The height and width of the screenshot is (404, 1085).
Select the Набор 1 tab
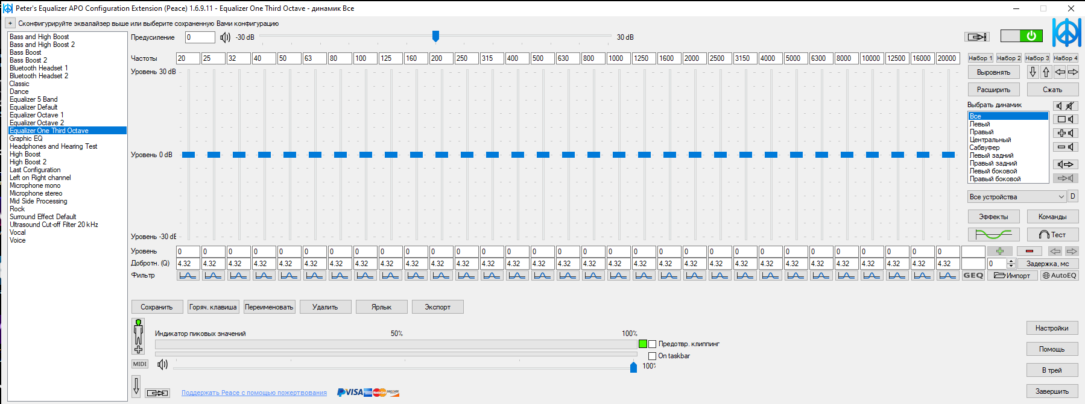pyautogui.click(x=980, y=58)
